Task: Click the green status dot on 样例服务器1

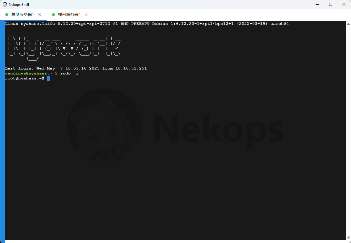Action: [x=7, y=15]
